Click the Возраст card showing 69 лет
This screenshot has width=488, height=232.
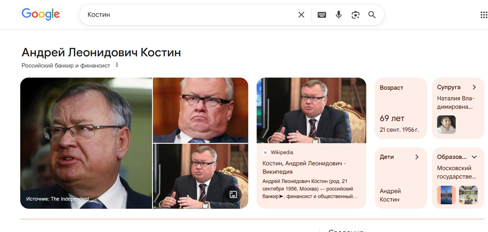click(x=401, y=108)
